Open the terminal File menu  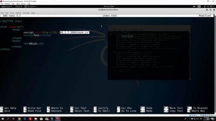2,13
